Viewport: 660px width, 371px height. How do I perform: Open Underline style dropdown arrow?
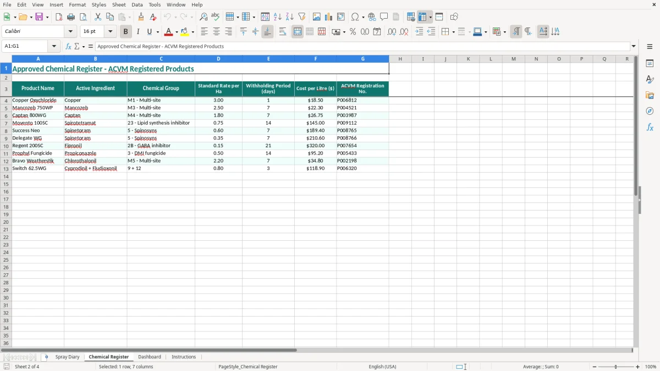(157, 32)
